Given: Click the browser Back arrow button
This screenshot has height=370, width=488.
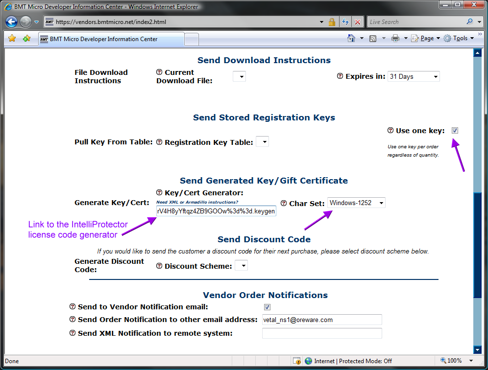Looking at the screenshot, I should [12, 22].
